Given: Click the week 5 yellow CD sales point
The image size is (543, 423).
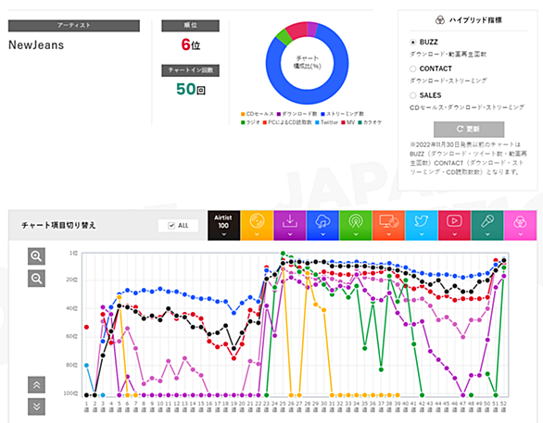Looking at the screenshot, I should [120, 297].
